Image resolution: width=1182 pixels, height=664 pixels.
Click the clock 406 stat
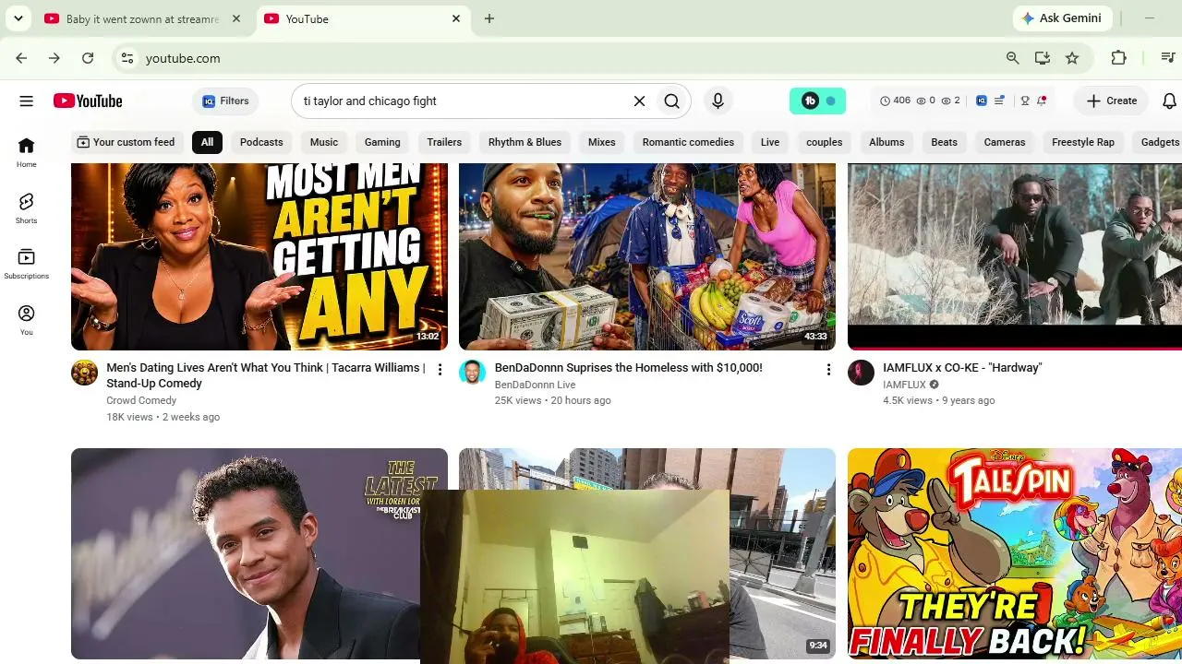click(x=895, y=101)
